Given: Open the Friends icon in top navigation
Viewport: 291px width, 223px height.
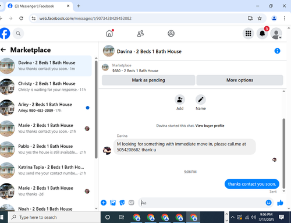Looking at the screenshot, I should 140,33.
